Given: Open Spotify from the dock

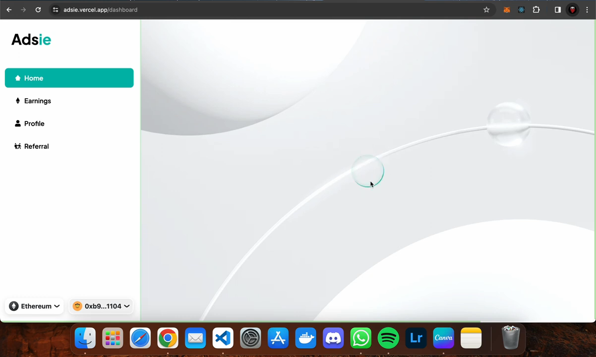Looking at the screenshot, I should [388, 339].
